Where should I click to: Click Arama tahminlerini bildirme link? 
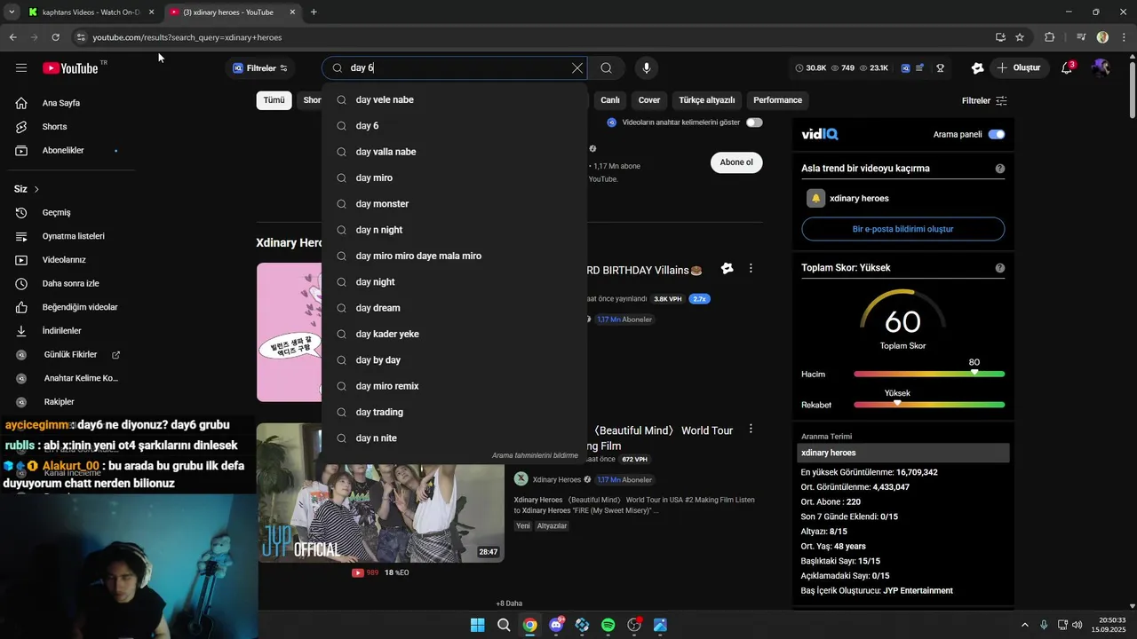tap(535, 455)
